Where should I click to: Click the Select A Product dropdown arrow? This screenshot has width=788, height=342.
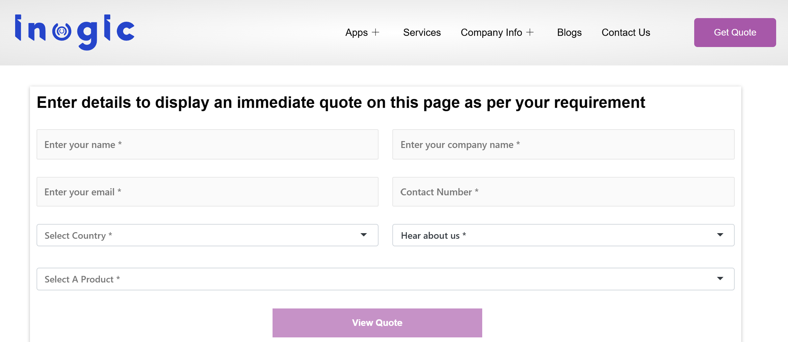click(721, 279)
